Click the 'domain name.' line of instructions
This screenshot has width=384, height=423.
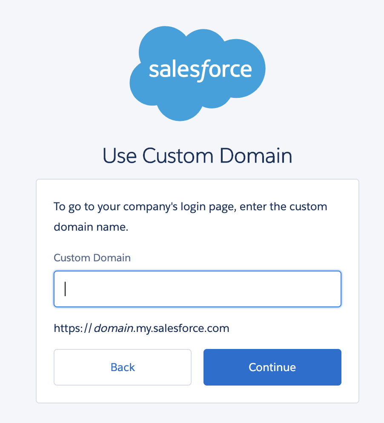pos(91,227)
